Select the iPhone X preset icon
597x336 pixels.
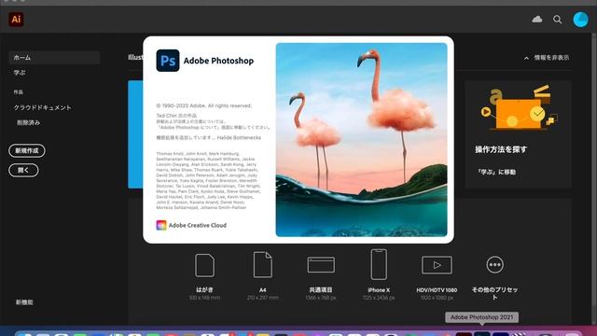click(x=379, y=264)
